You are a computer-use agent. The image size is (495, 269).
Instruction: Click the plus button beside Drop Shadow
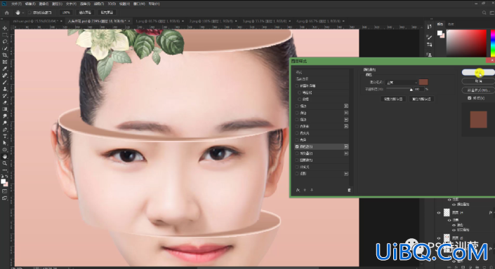[346, 174]
